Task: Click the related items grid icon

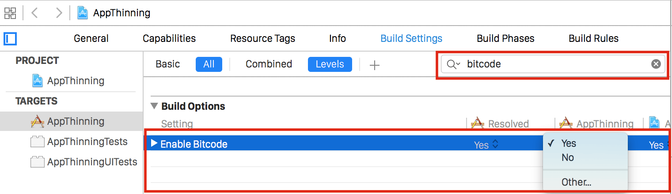Action: (x=10, y=13)
